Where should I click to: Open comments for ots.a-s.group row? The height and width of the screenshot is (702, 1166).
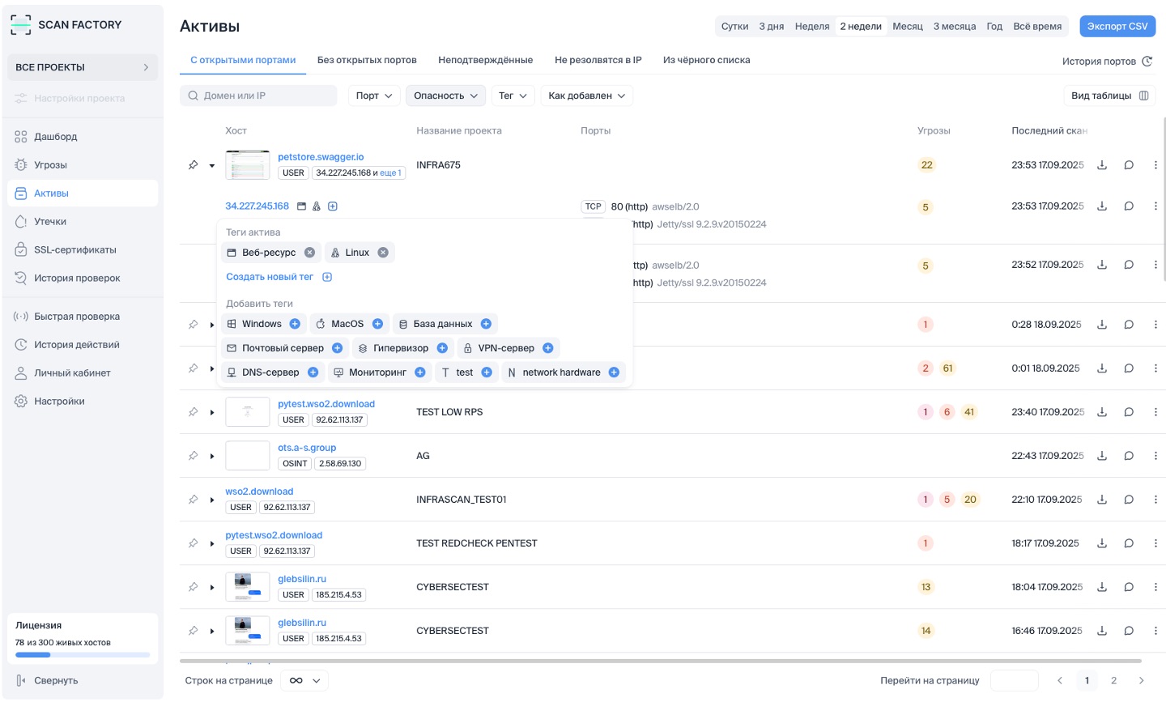pyautogui.click(x=1129, y=456)
